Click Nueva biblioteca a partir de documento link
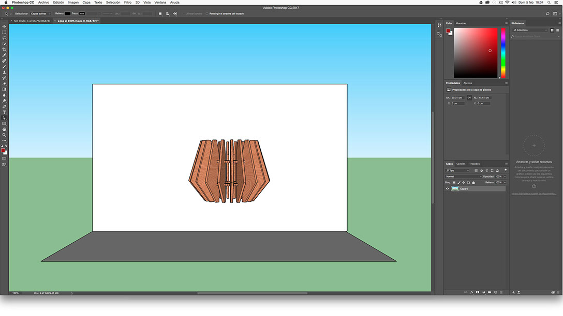This screenshot has height=316, width=563. 534,194
